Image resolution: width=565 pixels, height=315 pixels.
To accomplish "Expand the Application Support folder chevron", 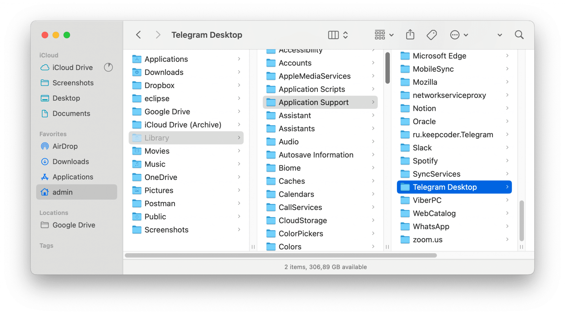I will pos(374,102).
